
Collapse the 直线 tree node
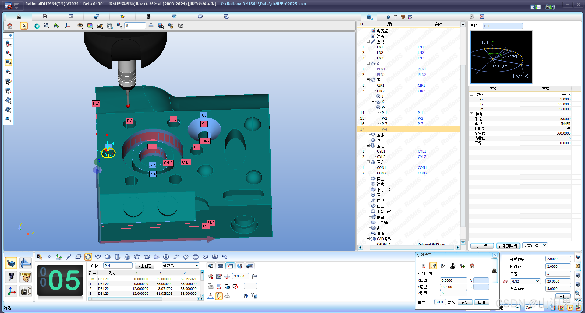click(x=368, y=41)
